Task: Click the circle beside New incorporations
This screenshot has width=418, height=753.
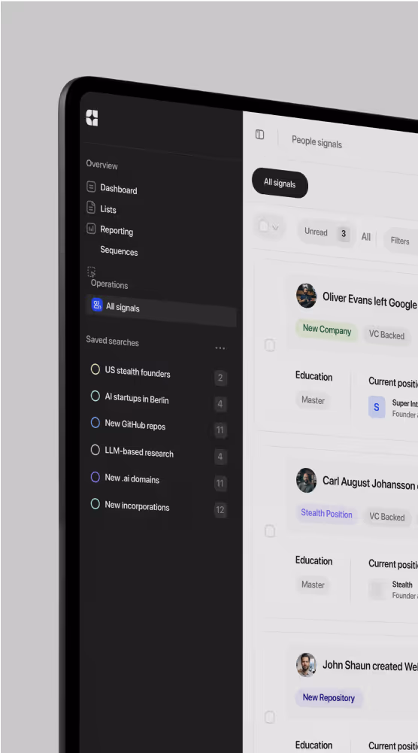Action: (x=95, y=504)
